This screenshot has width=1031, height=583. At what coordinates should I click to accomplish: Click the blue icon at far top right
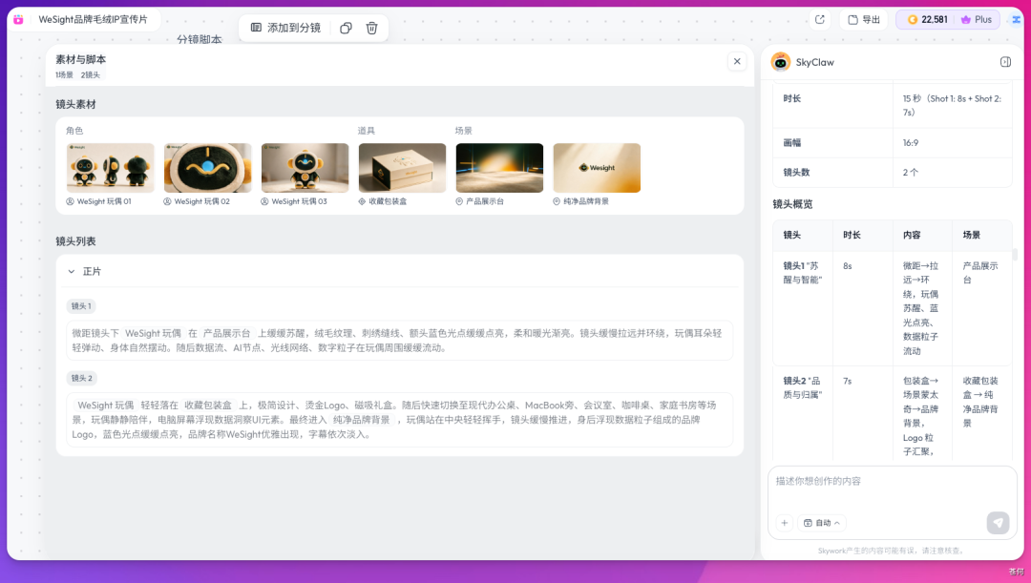(1016, 20)
